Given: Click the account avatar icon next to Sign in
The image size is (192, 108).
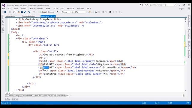Looking at the screenshot, I should [189, 9].
